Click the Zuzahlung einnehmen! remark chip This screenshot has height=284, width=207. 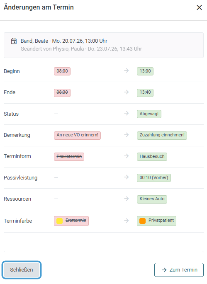point(162,135)
